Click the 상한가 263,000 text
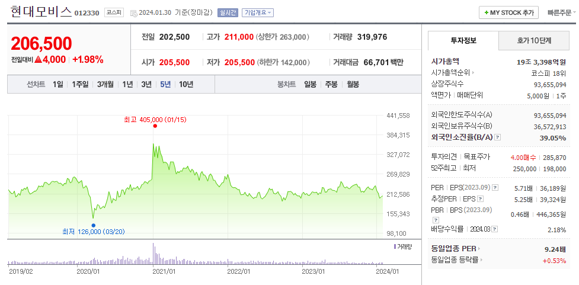The width and height of the screenshot is (579, 285). coord(283,37)
